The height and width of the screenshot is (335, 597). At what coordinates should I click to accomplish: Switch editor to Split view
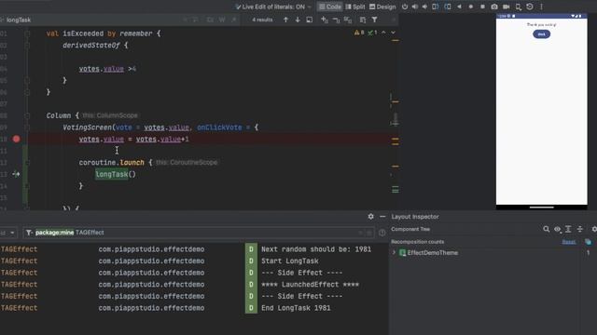(354, 7)
